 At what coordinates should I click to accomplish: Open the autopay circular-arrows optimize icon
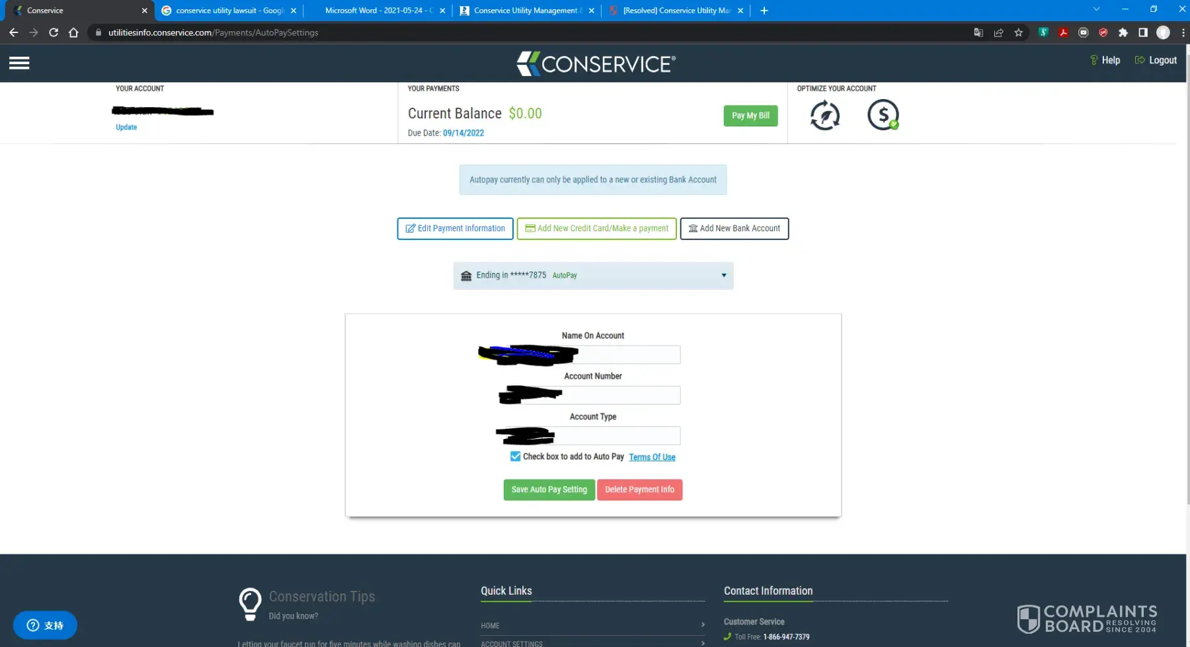[x=825, y=116]
